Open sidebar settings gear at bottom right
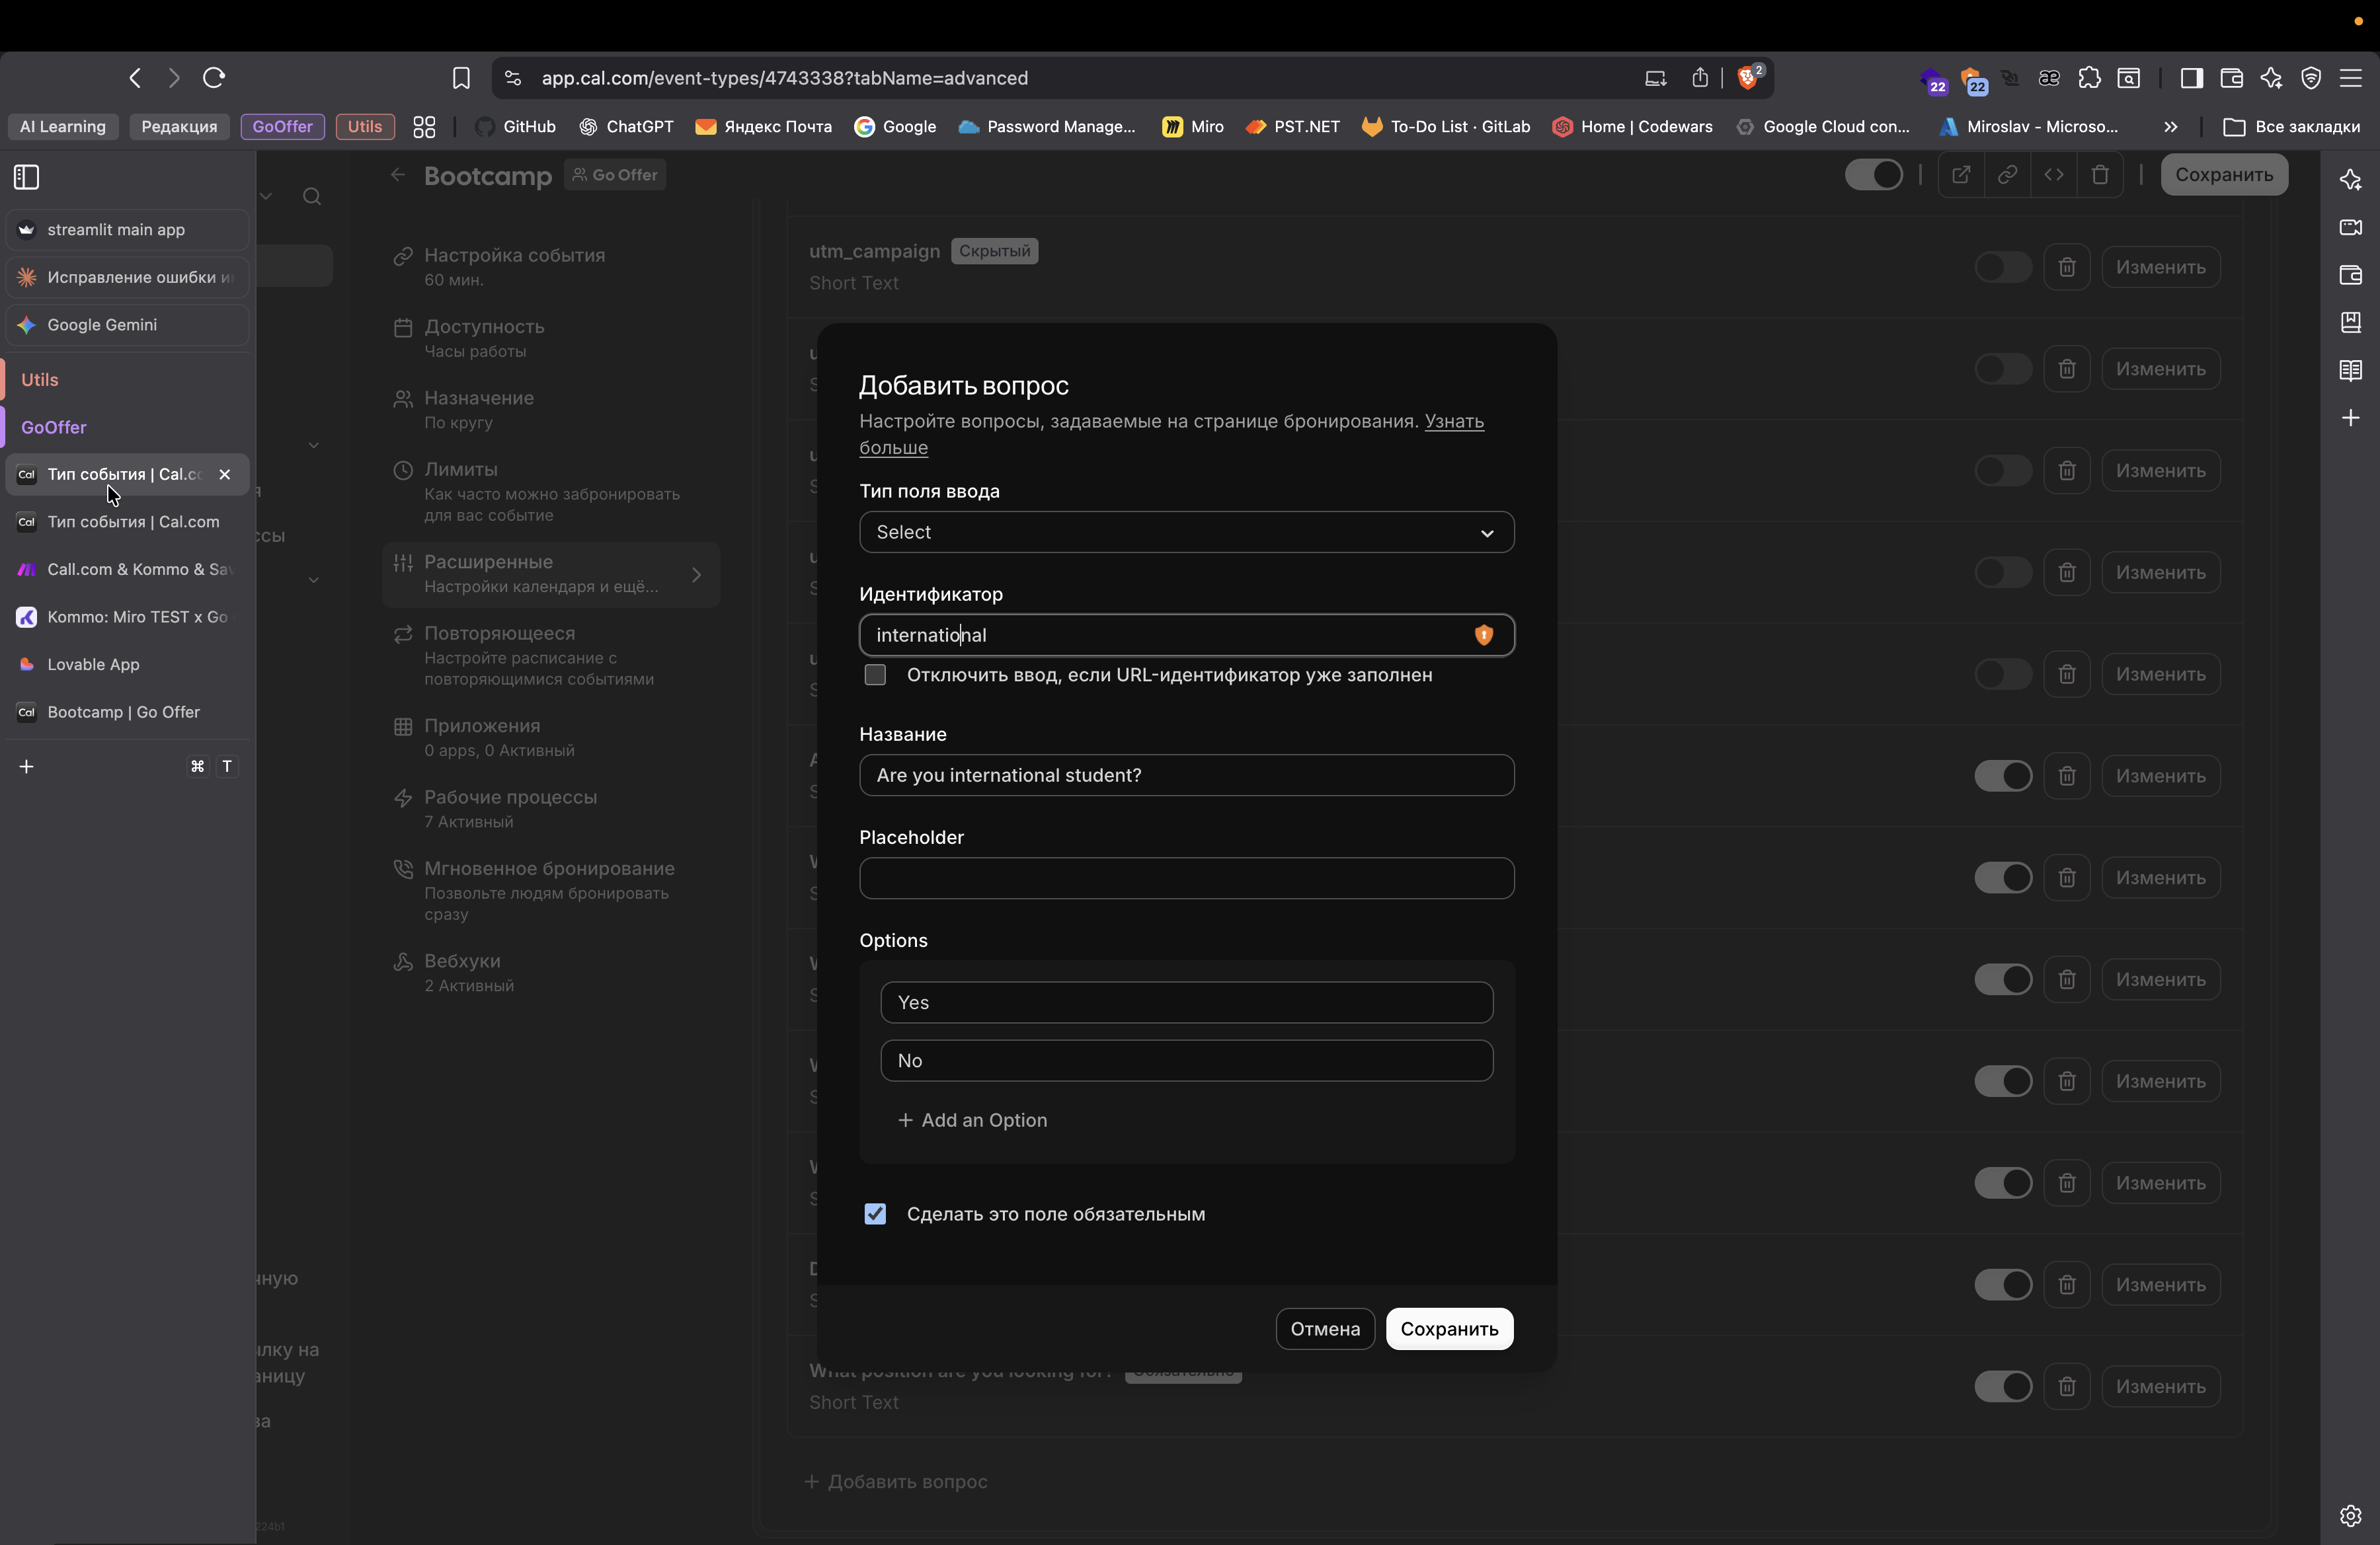2380x1545 pixels. pyautogui.click(x=2350, y=1515)
